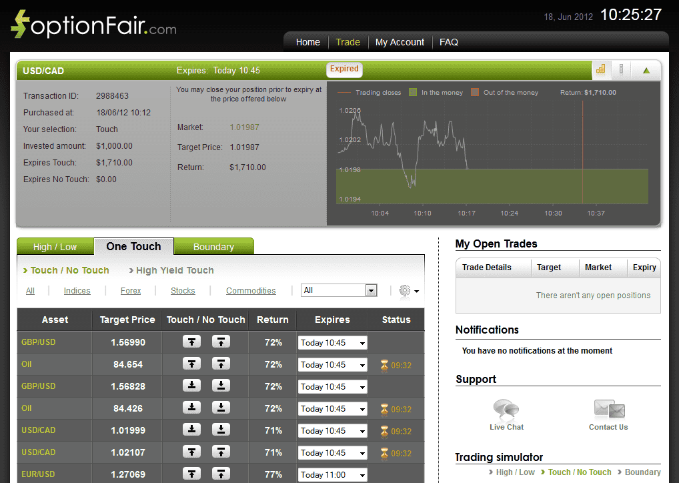Click the optionFair logo
This screenshot has height=483, width=679.
[x=92, y=24]
